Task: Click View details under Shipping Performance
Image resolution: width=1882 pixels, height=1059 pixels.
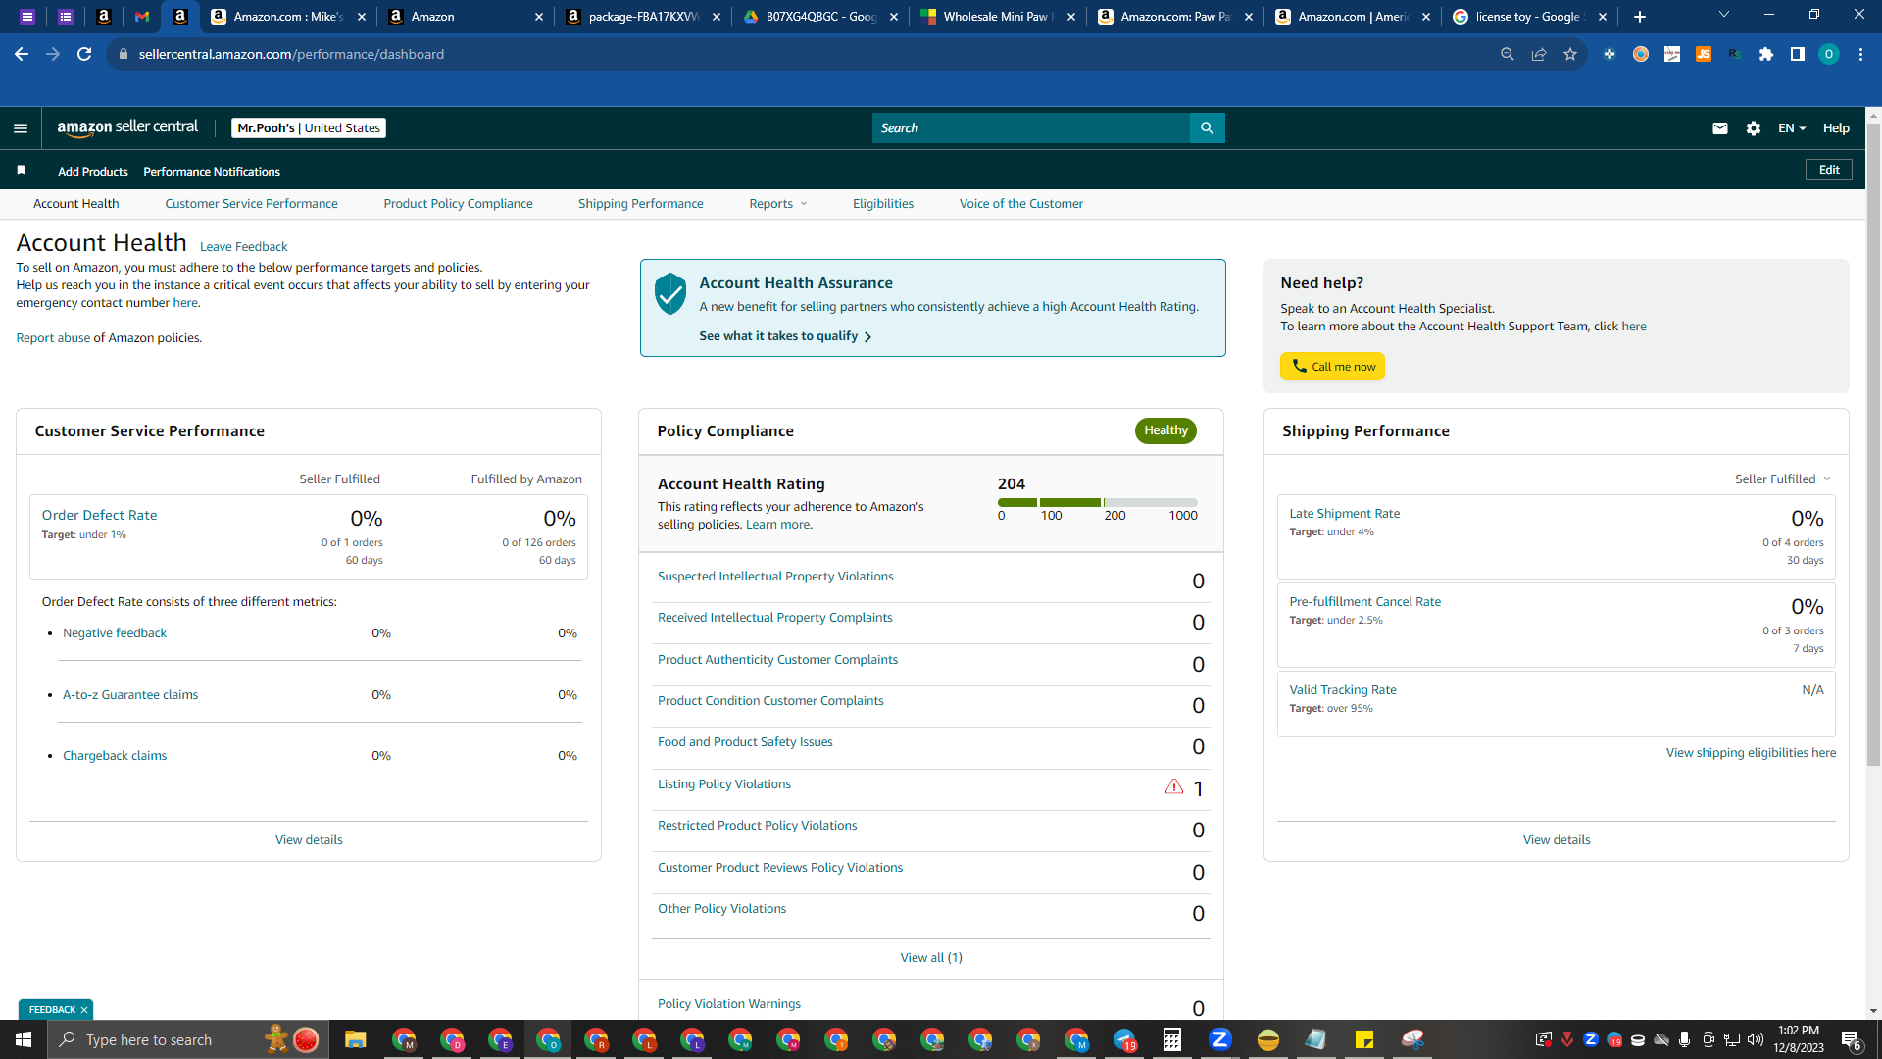Action: 1557,840
